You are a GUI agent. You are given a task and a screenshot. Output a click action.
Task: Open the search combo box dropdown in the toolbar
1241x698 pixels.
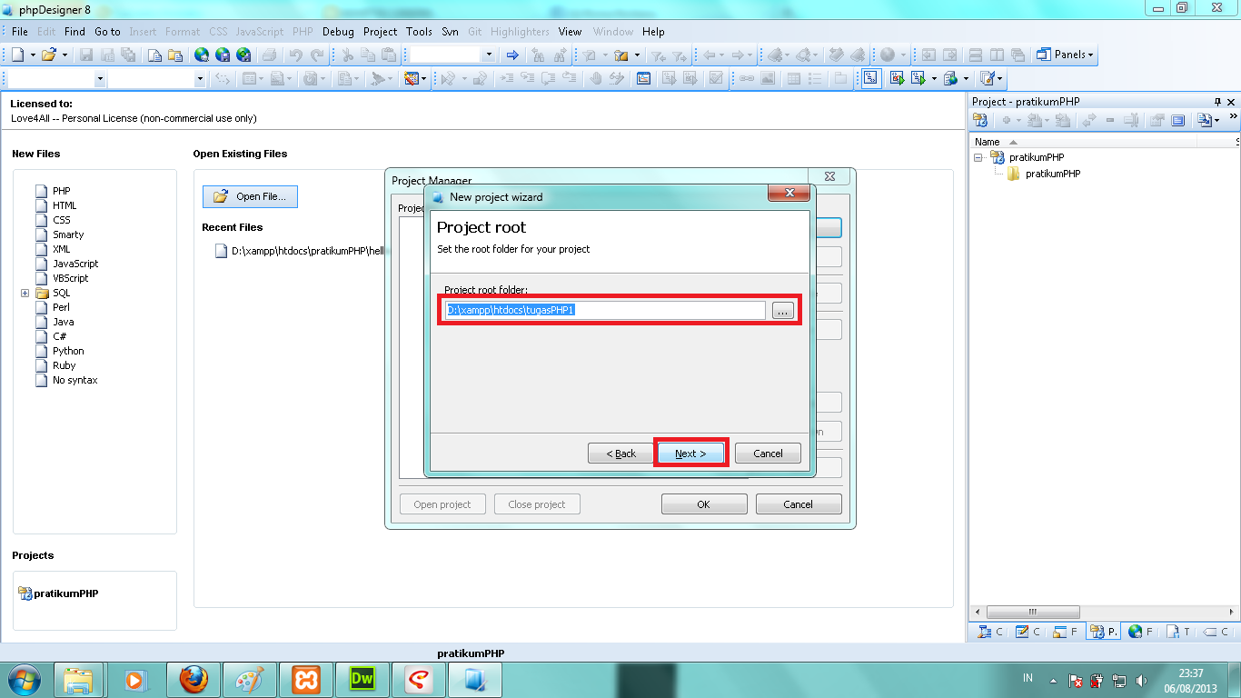point(489,55)
